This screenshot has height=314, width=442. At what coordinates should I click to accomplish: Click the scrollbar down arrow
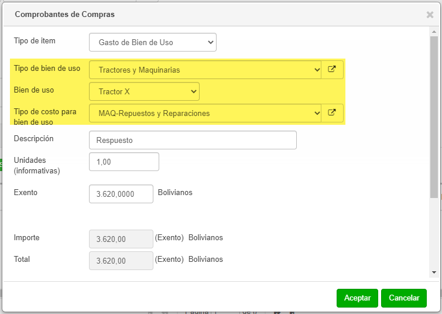tap(434, 272)
